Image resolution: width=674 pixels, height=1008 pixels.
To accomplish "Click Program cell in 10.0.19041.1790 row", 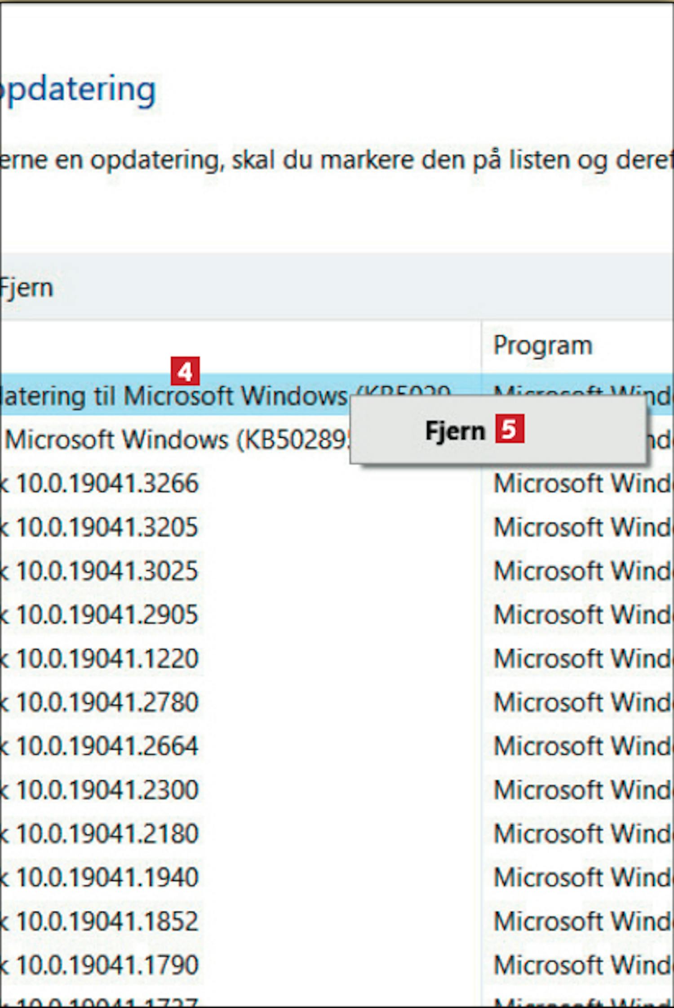I will click(583, 965).
